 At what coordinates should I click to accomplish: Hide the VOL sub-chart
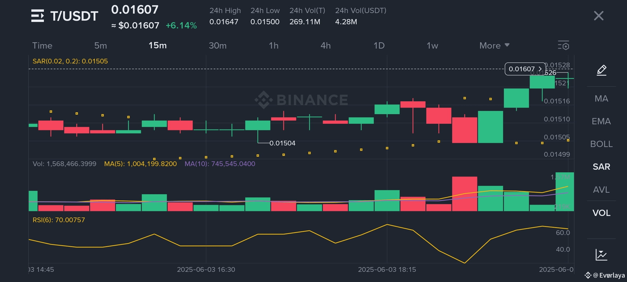tap(601, 213)
